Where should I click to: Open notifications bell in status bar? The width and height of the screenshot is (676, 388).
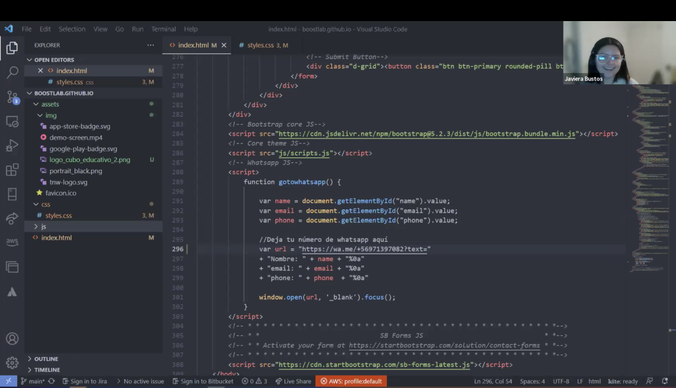(665, 381)
